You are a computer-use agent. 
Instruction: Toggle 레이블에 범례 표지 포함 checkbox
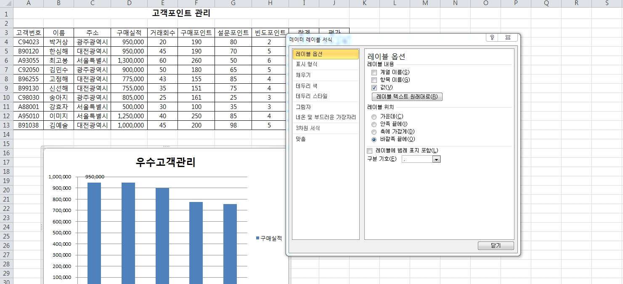pos(370,151)
